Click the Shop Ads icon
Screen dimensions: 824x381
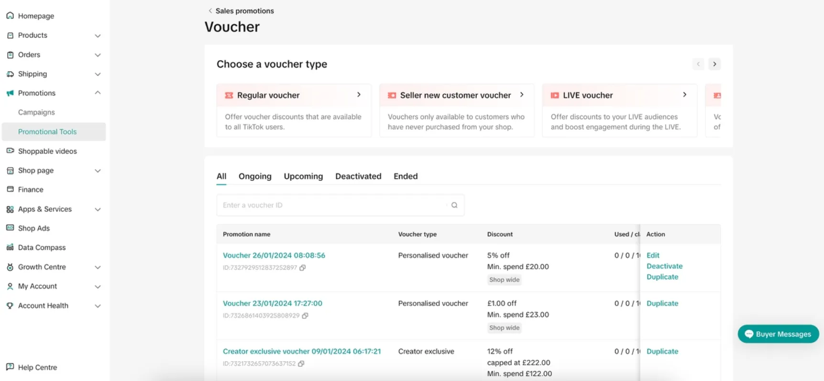[10, 228]
